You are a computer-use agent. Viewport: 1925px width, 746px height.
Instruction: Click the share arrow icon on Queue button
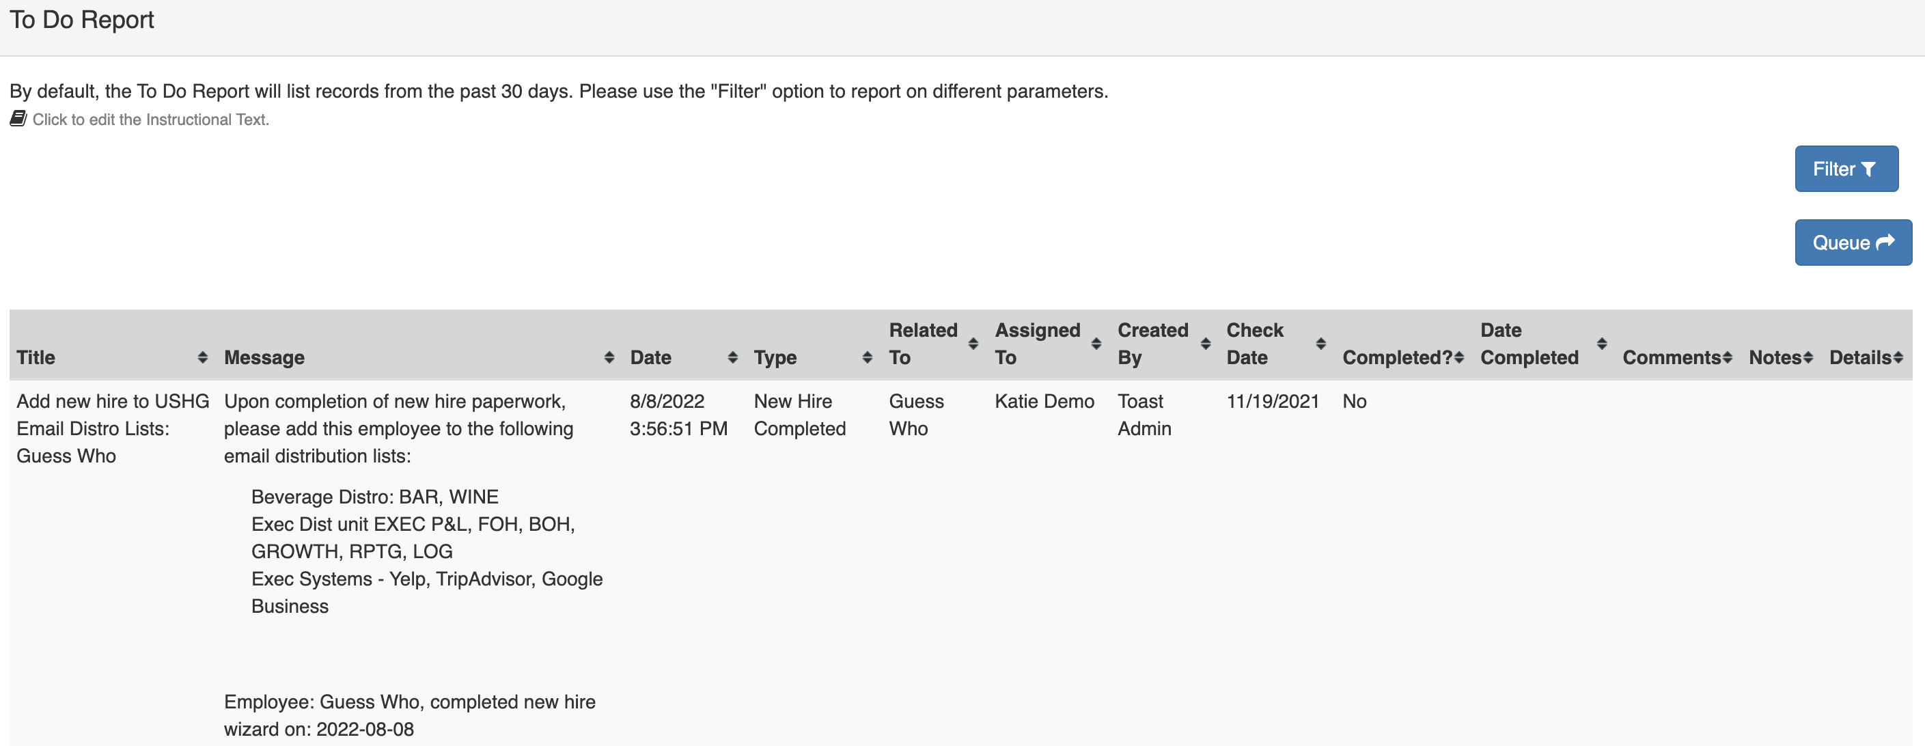click(1885, 243)
